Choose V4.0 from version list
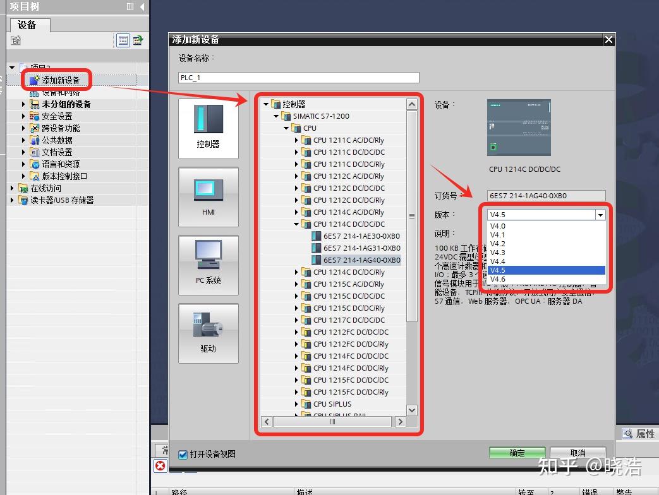The image size is (659, 495). tap(547, 226)
